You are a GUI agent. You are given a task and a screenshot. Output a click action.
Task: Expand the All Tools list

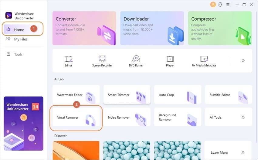228,117
